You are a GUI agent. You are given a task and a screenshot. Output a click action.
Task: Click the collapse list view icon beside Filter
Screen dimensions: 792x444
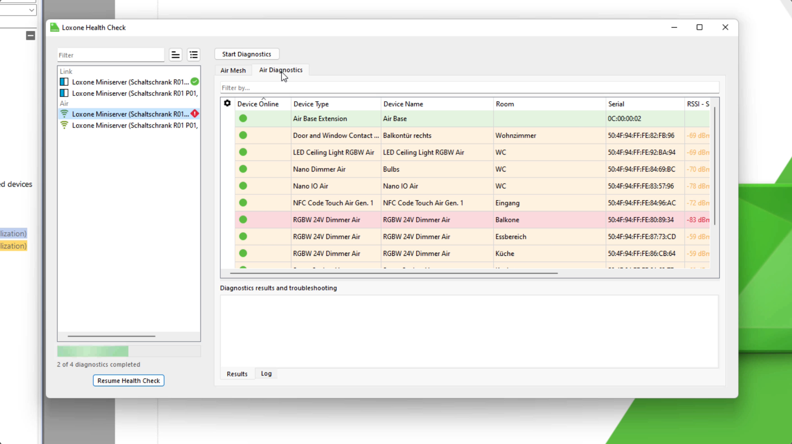(176, 55)
